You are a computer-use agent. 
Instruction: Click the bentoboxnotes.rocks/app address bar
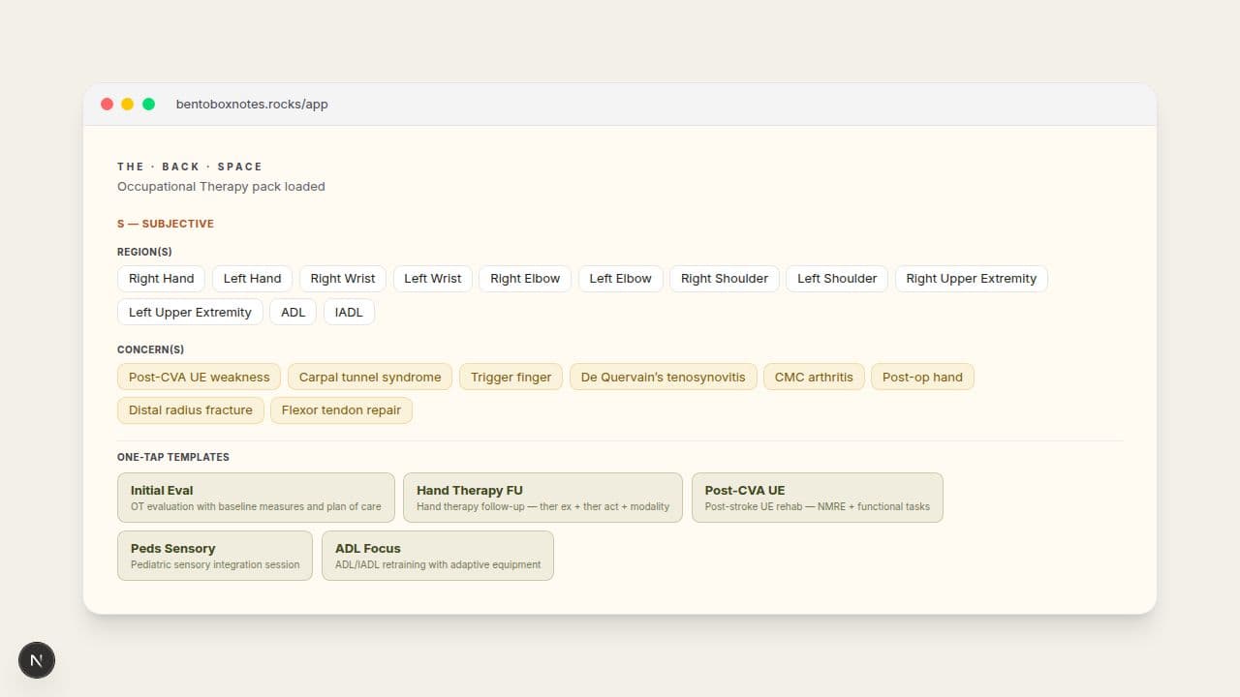coord(252,104)
